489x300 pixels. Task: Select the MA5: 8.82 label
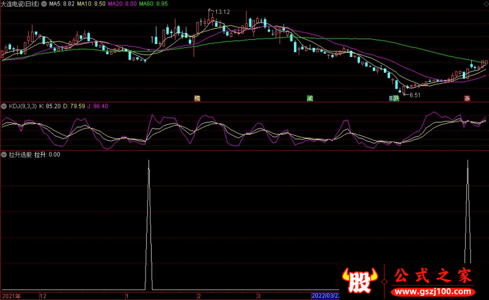[x=62, y=4]
